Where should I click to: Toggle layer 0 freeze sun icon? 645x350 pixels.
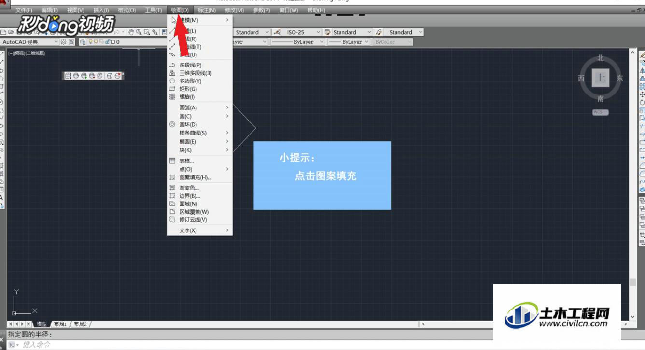(96, 42)
